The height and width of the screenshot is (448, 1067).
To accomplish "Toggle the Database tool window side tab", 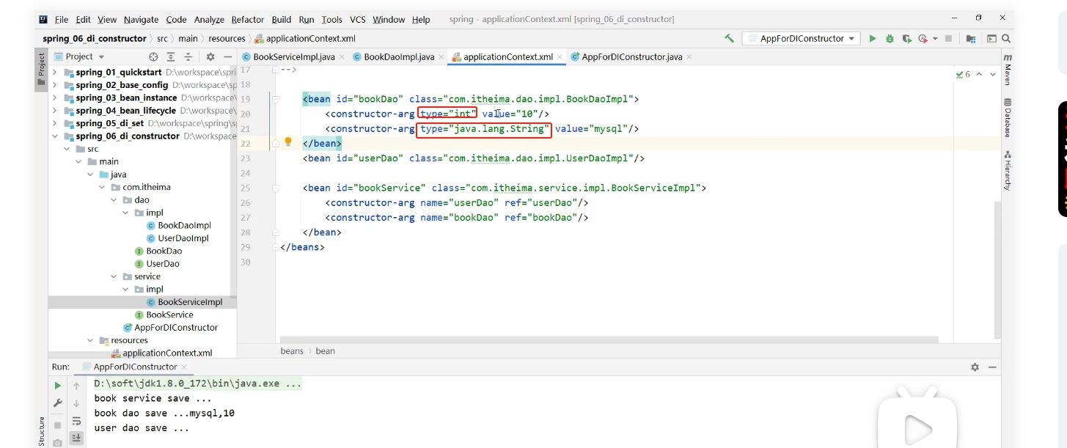I will click(x=1008, y=118).
